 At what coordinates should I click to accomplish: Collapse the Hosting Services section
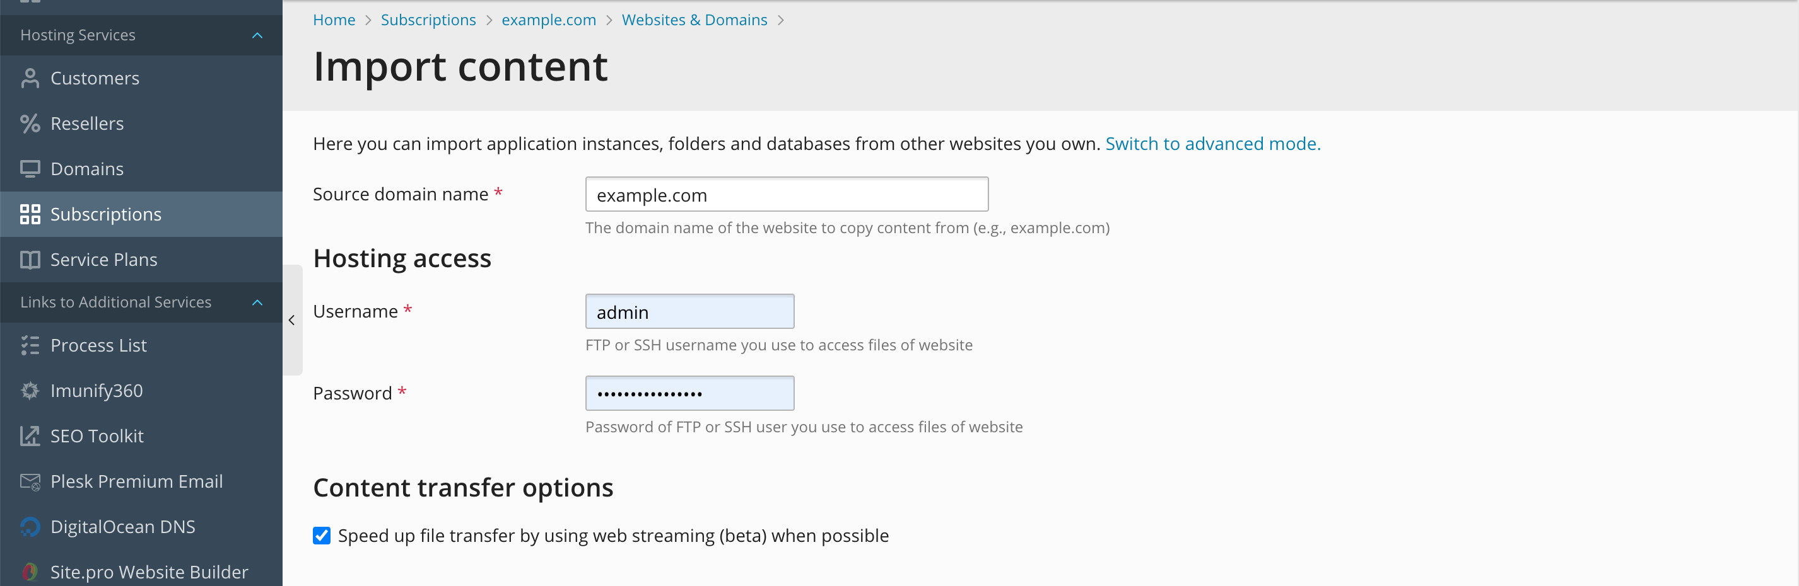click(257, 35)
